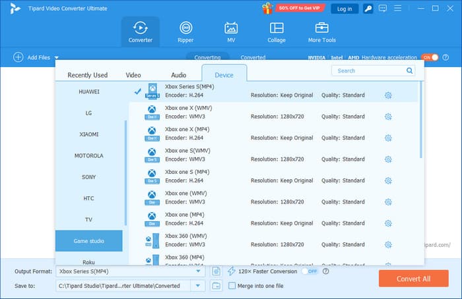
Task: Click the 120x Faster Conversion help icon
Action: point(325,271)
